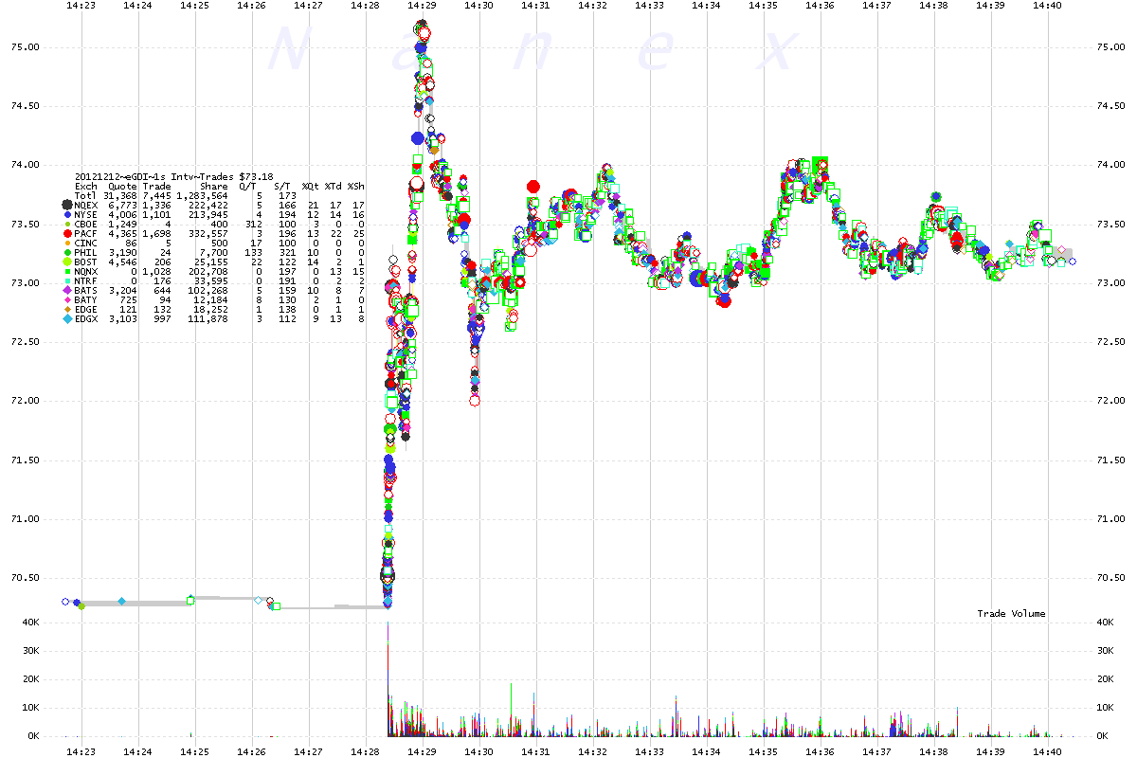Click the 'NYSE' exchange label
The image size is (1137, 758).
[88, 214]
